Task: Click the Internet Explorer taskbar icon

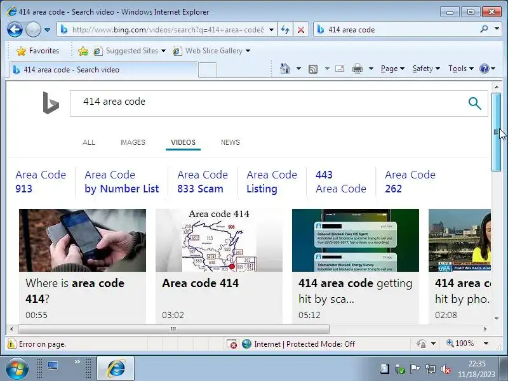Action: 116,369
